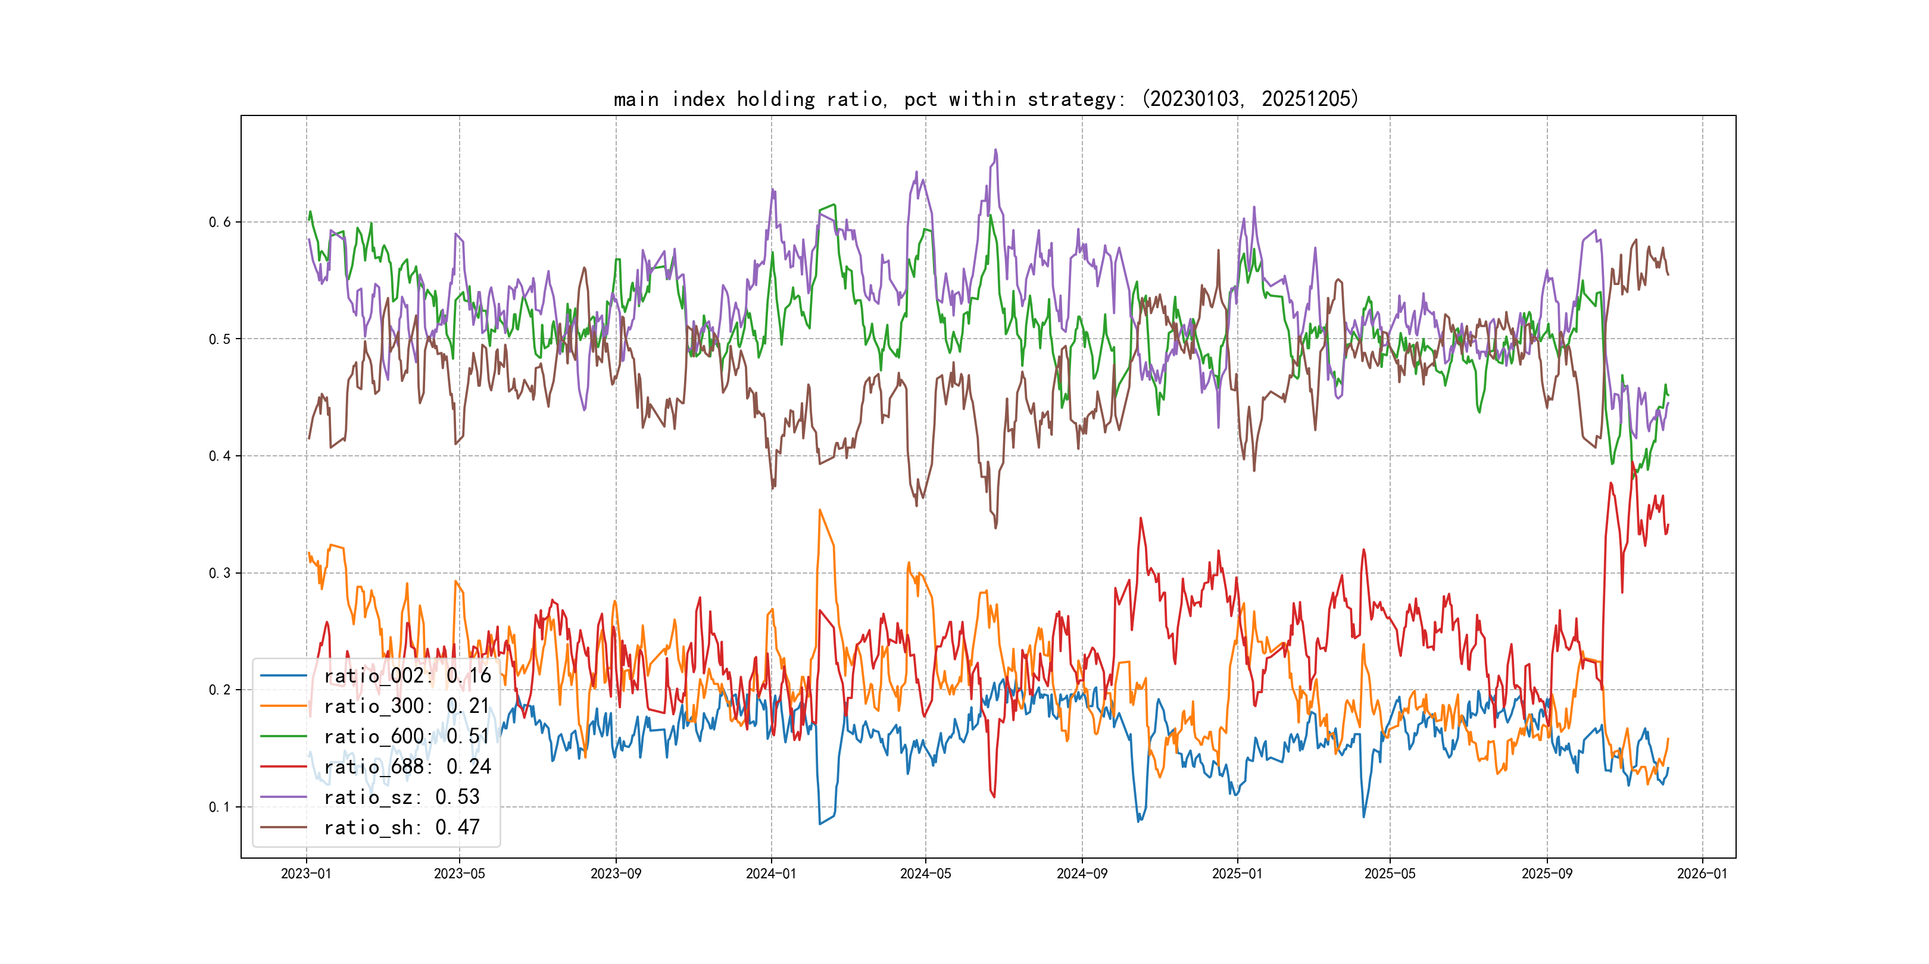This screenshot has height=964, width=1929.
Task: Select the 'ratio_688: 0.24' legend label
Action: click(x=407, y=766)
